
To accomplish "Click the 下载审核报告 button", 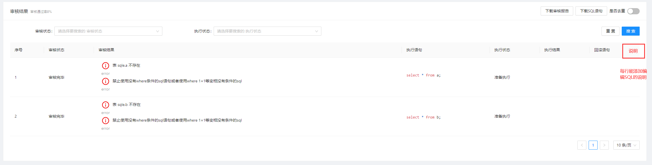I will [557, 11].
